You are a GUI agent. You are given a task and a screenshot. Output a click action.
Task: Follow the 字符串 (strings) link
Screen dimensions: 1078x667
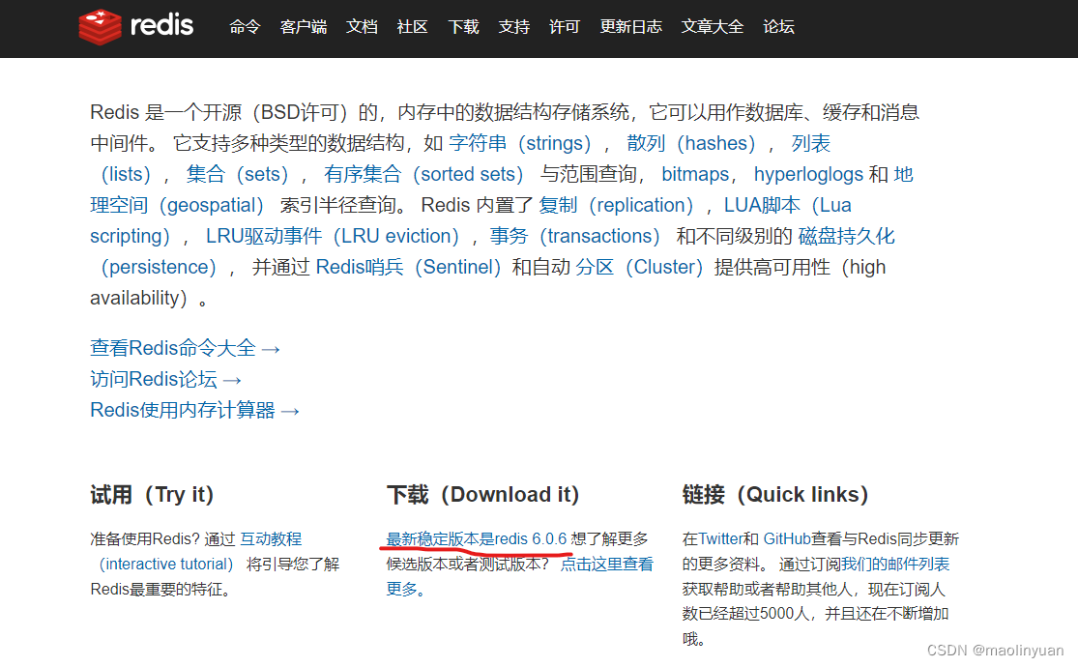pyautogui.click(x=520, y=143)
